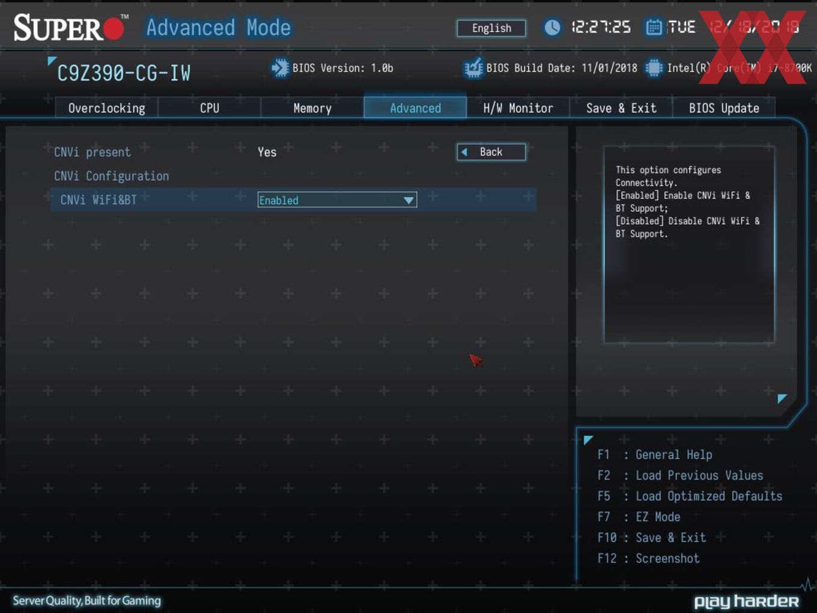This screenshot has width=817, height=613.
Task: Click the BIOS Version arrow icon
Action: point(280,68)
